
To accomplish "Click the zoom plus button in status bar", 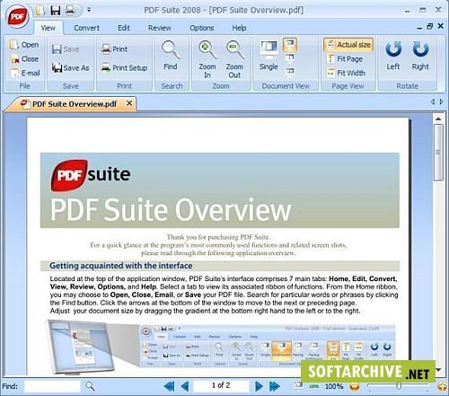I will pyautogui.click(x=443, y=386).
